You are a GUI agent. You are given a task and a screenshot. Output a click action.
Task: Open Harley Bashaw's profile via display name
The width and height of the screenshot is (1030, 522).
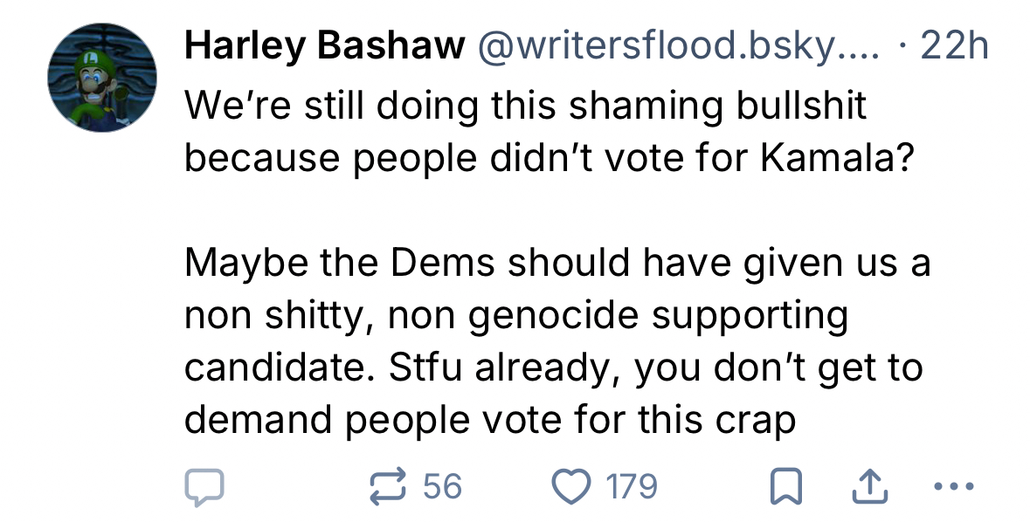point(323,47)
